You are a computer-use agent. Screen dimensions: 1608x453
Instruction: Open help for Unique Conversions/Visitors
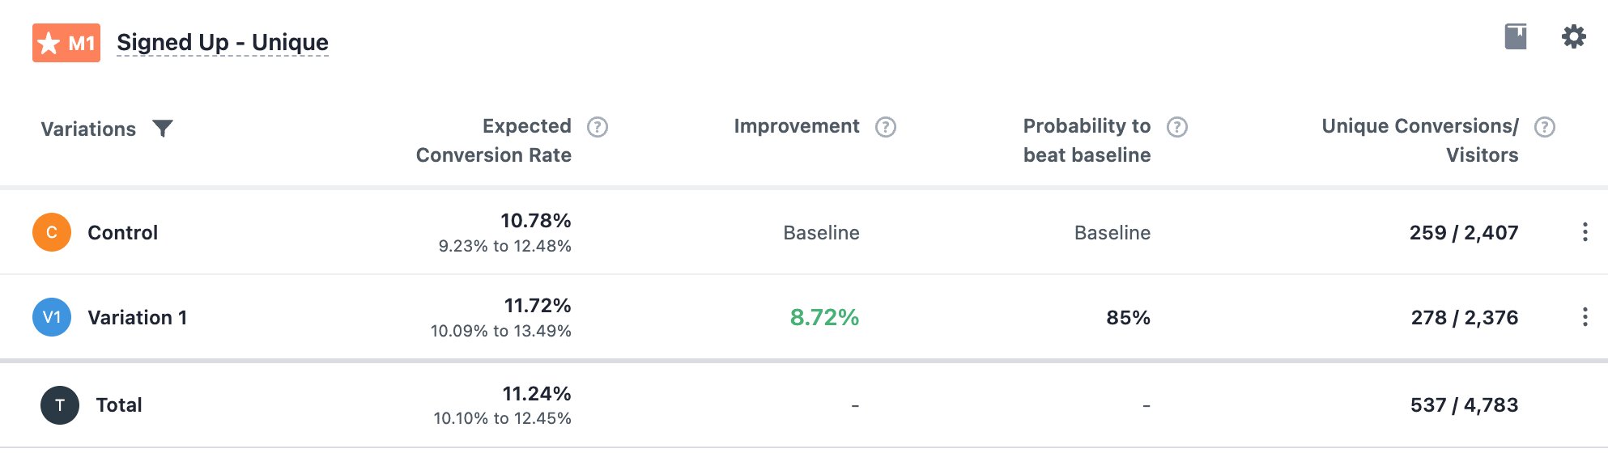[1545, 127]
